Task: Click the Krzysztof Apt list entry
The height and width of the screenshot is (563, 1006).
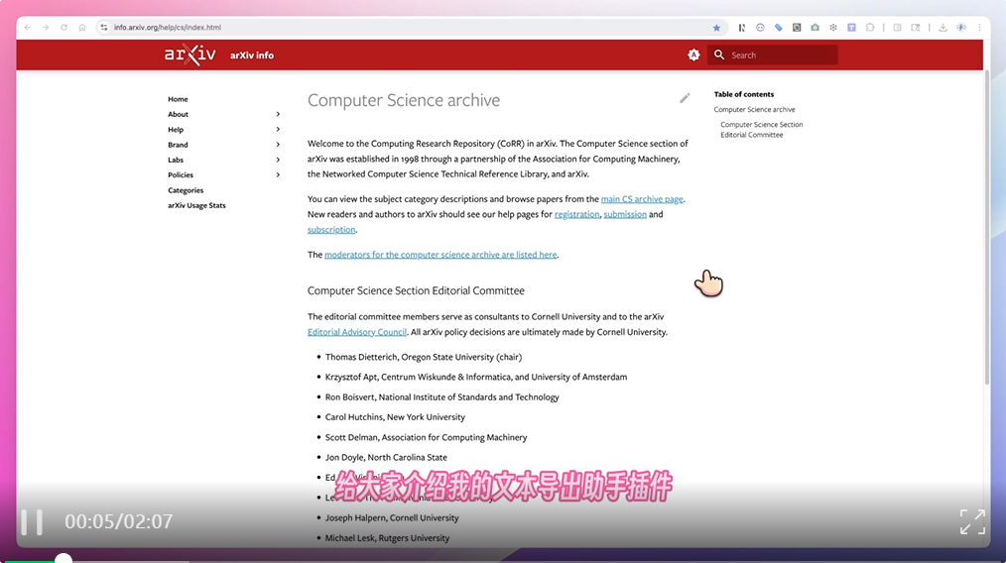Action: (x=476, y=377)
